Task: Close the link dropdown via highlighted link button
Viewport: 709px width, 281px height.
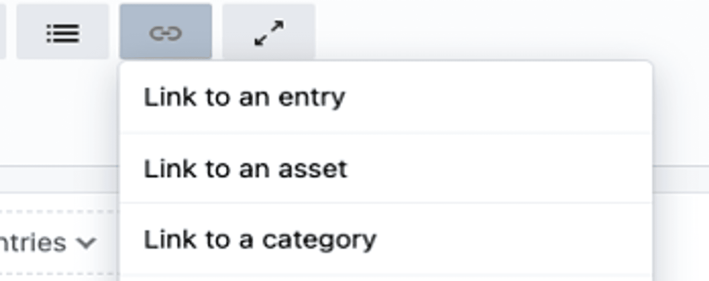Action: click(165, 32)
